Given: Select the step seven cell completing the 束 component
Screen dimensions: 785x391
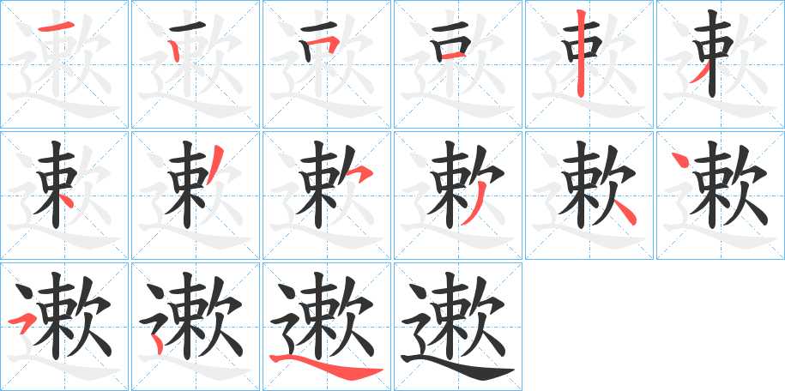Looking at the screenshot, I should 64,195.
